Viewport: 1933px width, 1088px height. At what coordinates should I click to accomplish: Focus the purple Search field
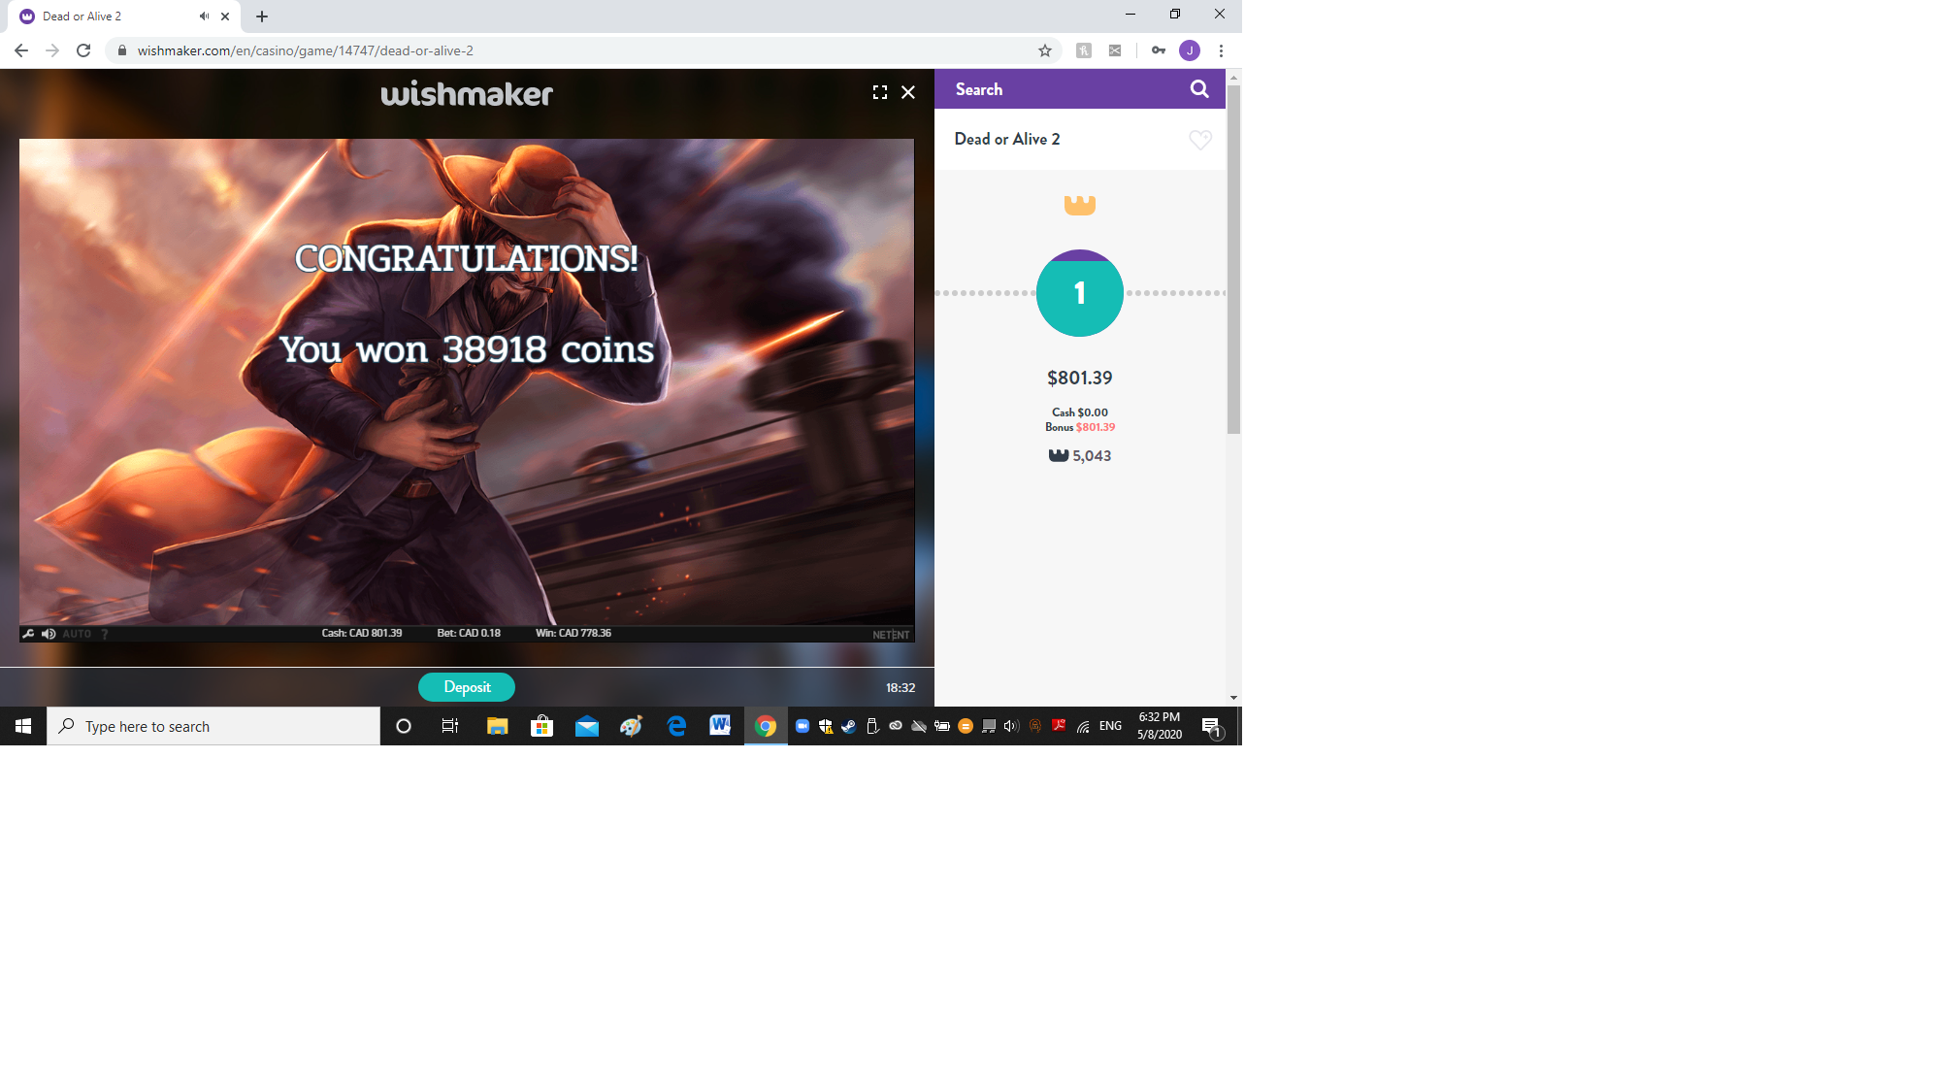pos(1080,89)
